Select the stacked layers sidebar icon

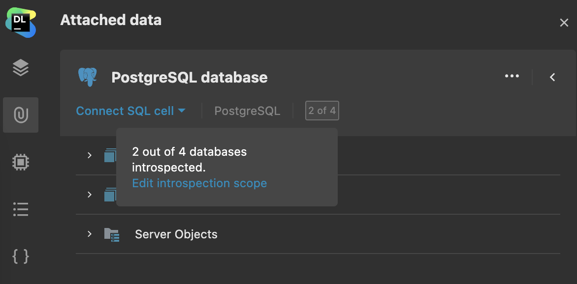point(20,67)
